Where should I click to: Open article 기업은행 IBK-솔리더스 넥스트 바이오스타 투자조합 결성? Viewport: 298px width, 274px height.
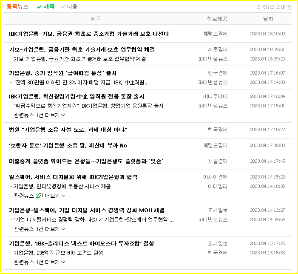pos(81,243)
